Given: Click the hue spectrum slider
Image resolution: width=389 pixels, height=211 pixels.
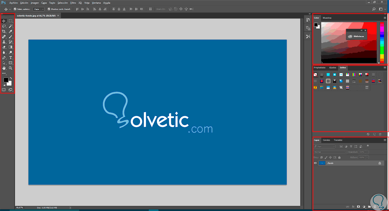Looking at the screenshot, I should (382, 42).
